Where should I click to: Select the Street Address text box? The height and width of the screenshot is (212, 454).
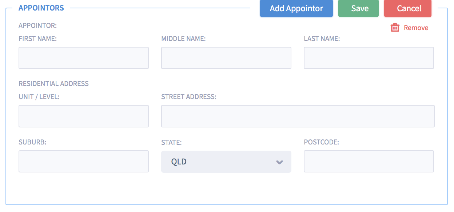[x=298, y=116]
